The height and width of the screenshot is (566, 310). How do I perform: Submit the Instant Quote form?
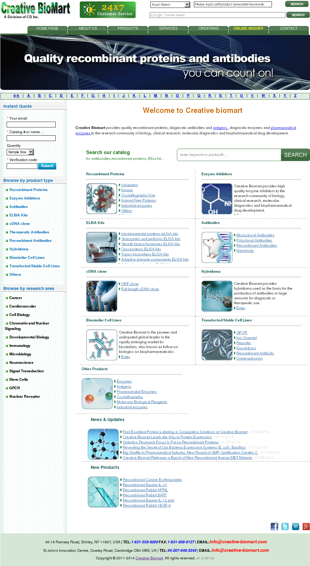[47, 166]
